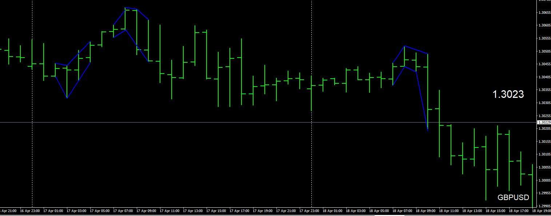Click the 1.30505 price scale label
The image size is (551, 216).
click(544, 51)
